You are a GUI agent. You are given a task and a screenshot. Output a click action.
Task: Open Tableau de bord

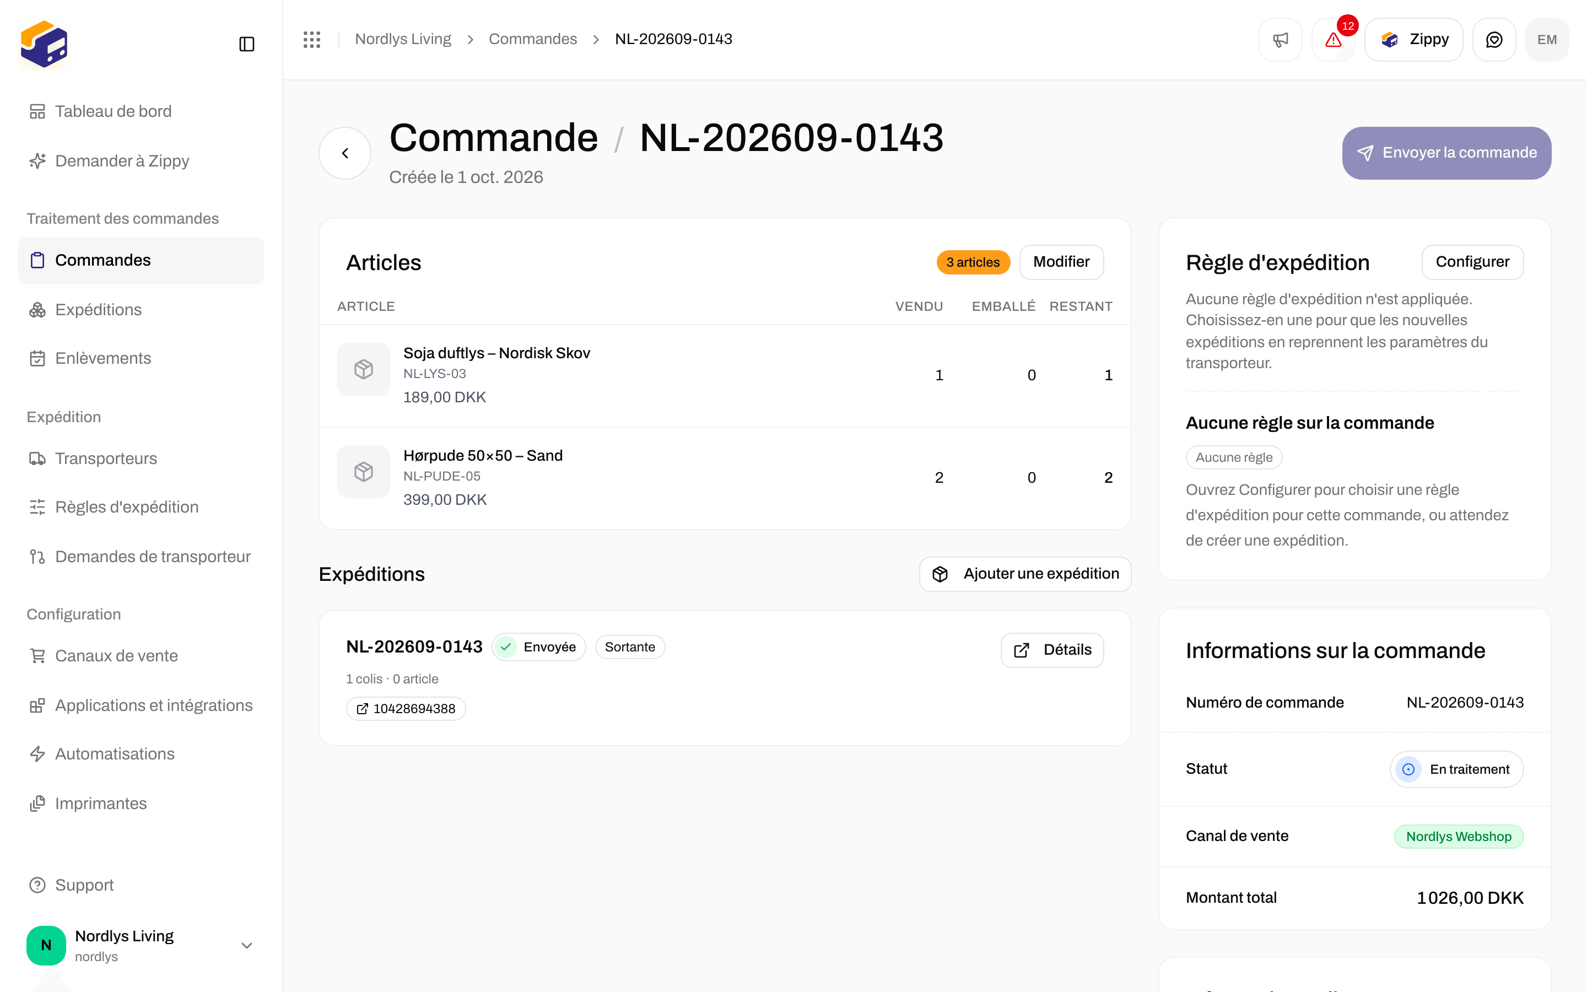pos(141,111)
